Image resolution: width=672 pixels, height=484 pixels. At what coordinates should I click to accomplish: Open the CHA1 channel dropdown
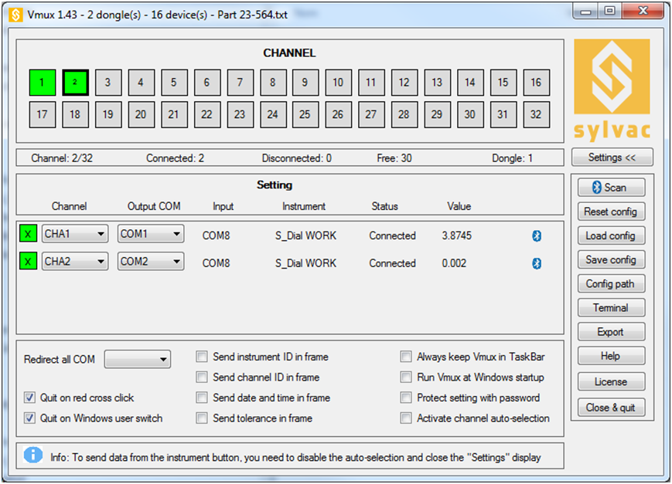tap(75, 234)
